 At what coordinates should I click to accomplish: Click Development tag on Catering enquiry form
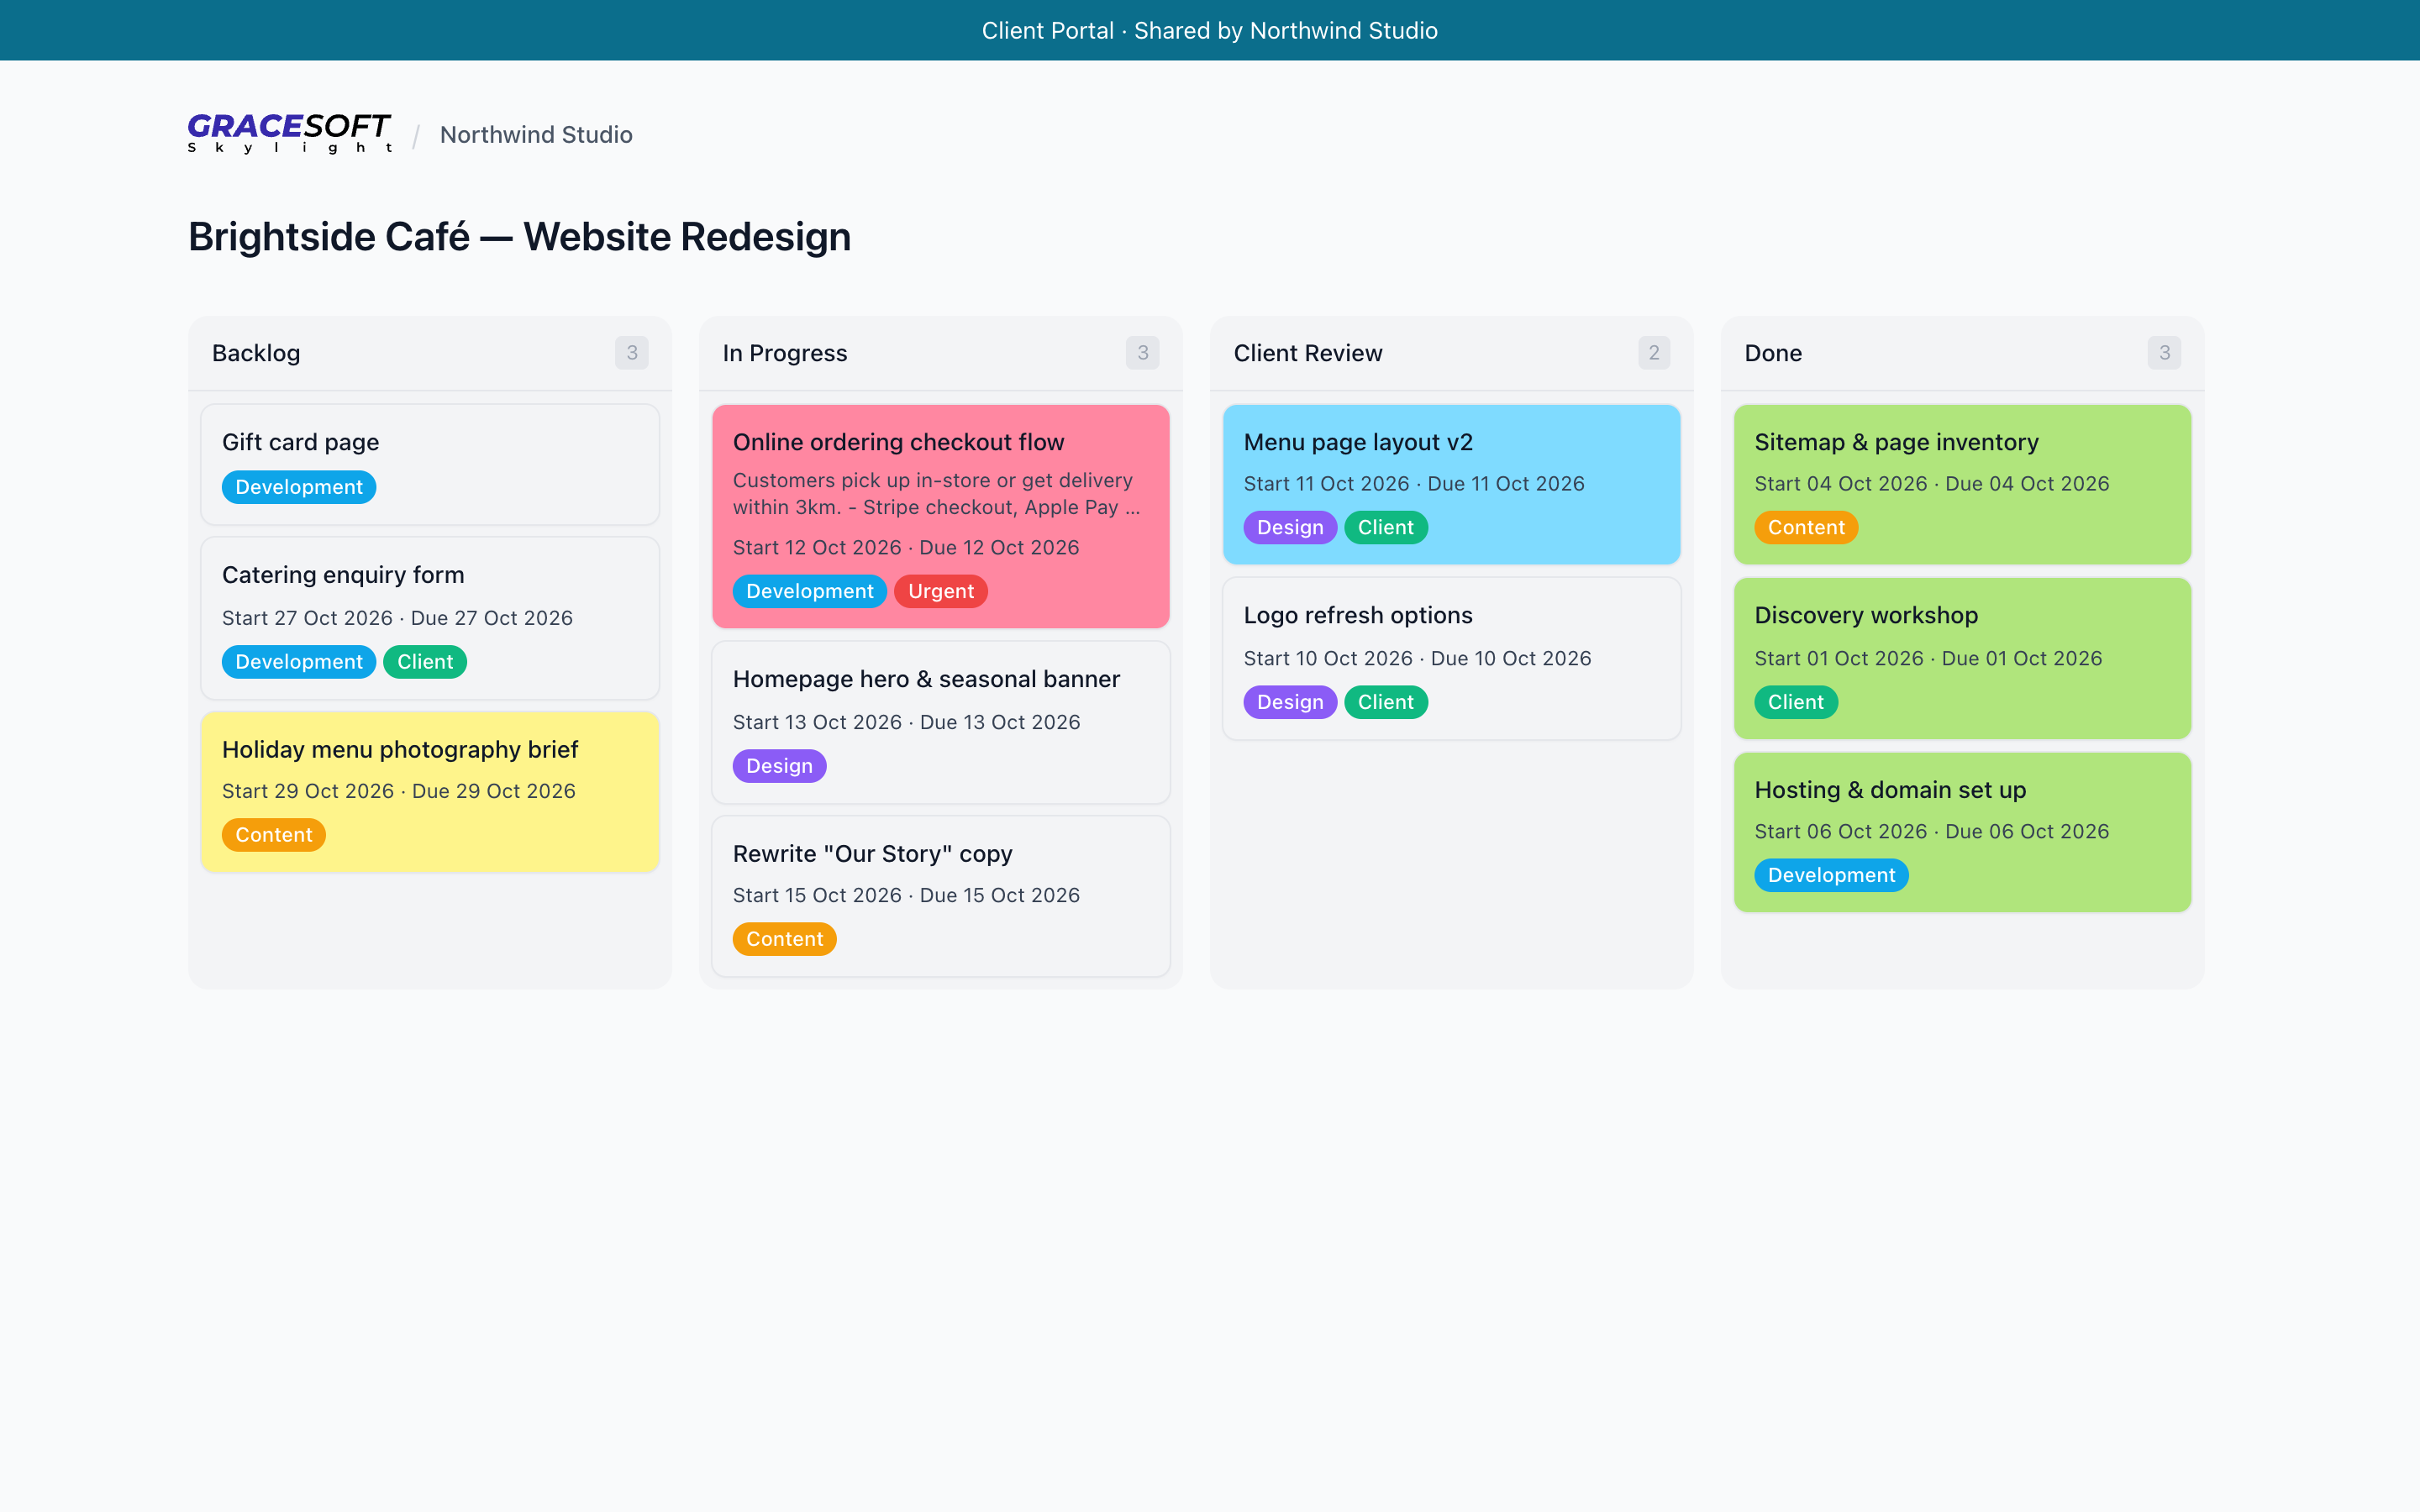pyautogui.click(x=299, y=662)
